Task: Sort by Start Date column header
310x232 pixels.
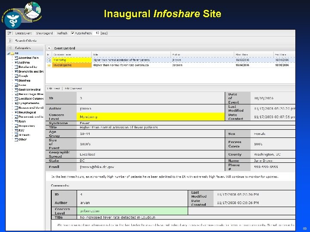Action: 254,55
